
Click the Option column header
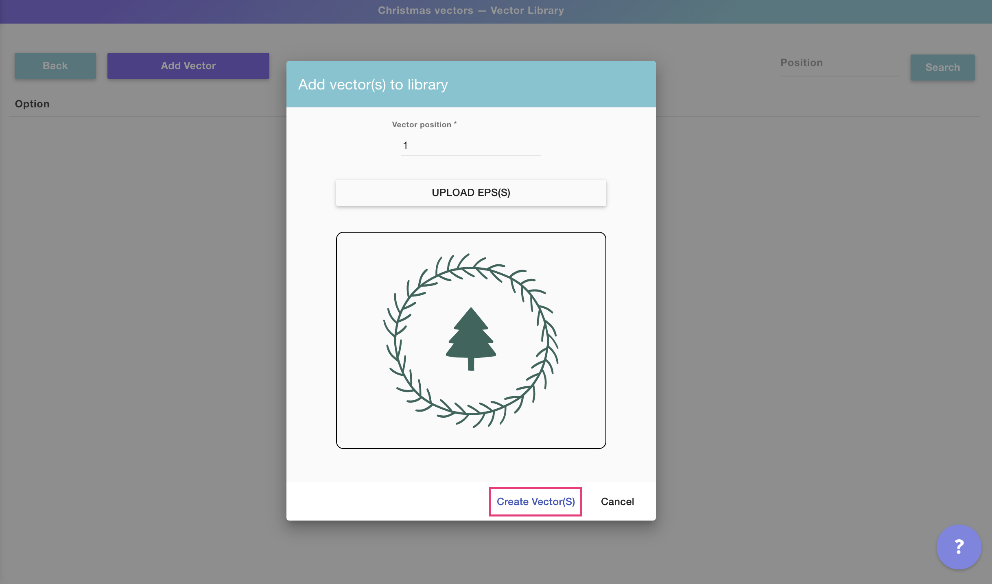click(32, 104)
